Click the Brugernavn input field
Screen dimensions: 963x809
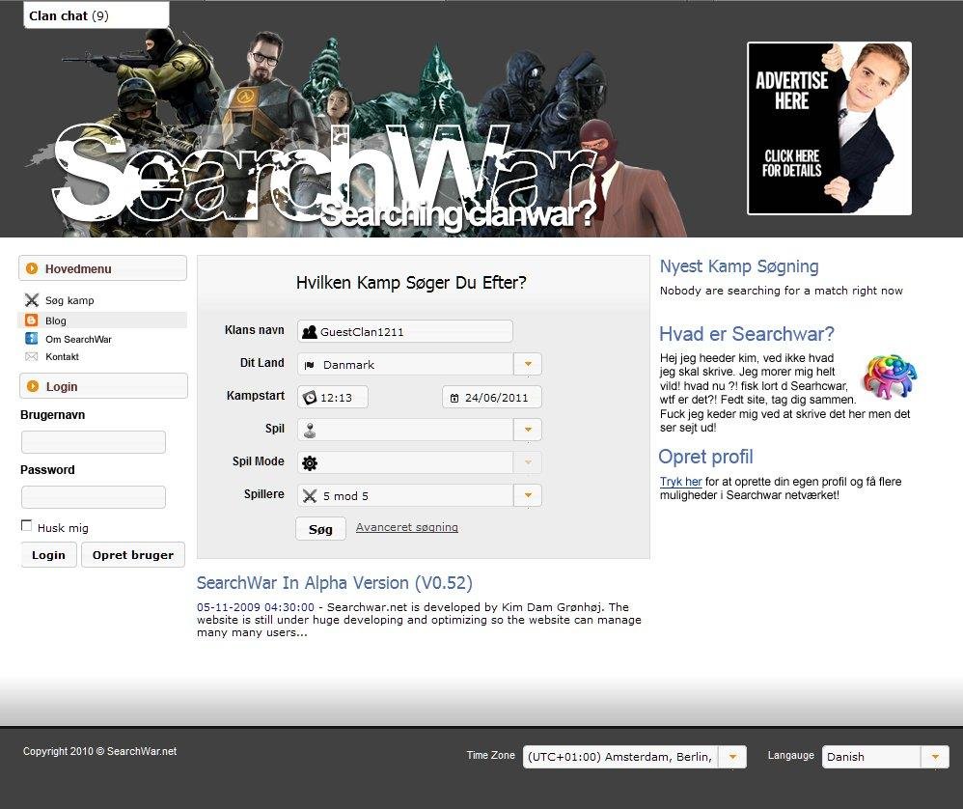coord(93,441)
